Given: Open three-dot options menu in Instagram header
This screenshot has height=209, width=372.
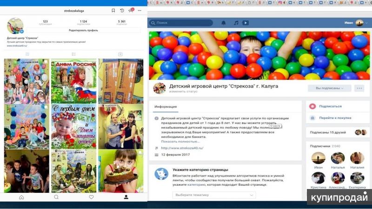Looking at the screenshot, I should [x=139, y=10].
